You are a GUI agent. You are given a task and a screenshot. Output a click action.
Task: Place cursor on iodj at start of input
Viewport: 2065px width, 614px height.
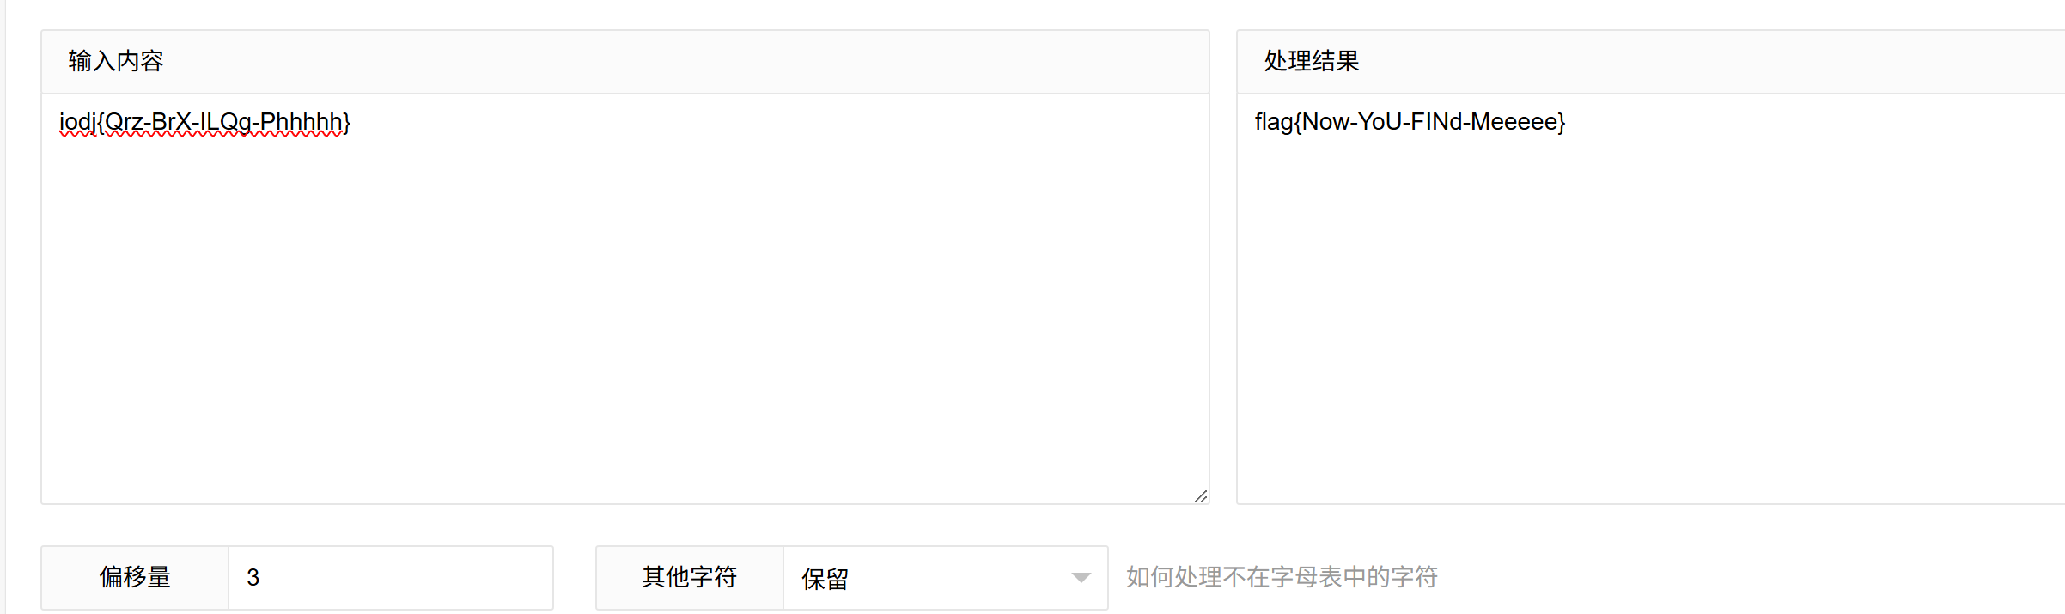(x=76, y=122)
